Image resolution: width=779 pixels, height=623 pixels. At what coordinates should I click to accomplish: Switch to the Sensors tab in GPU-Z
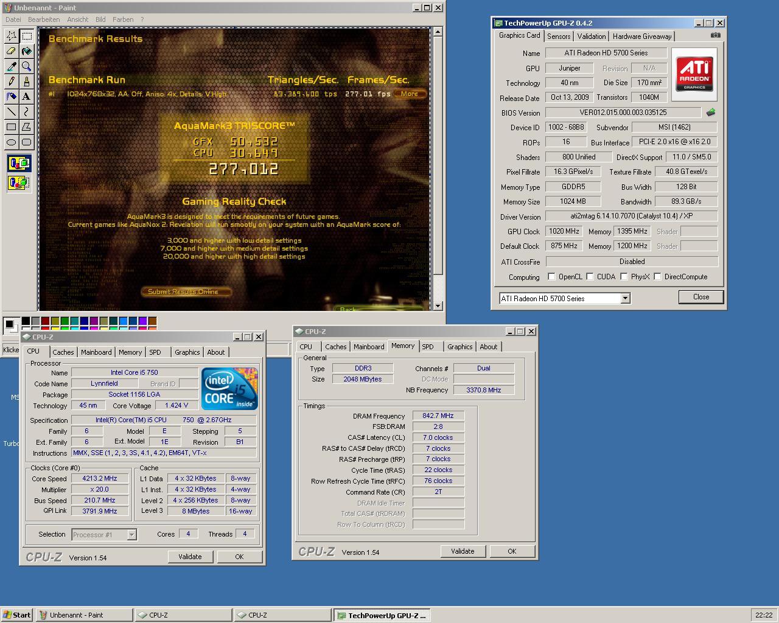559,37
